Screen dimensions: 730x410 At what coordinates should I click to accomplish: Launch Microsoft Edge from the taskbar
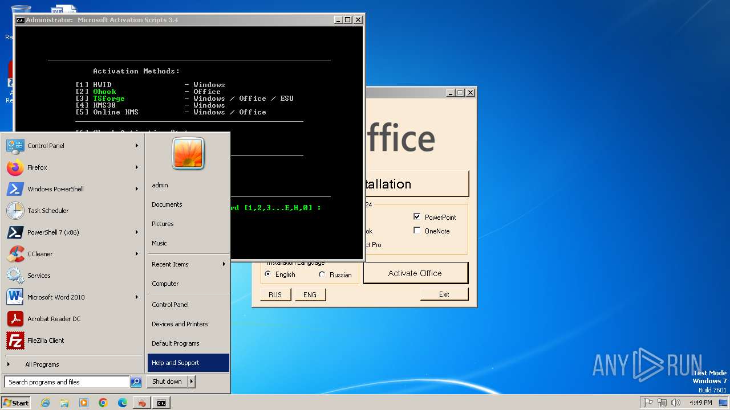tap(123, 403)
